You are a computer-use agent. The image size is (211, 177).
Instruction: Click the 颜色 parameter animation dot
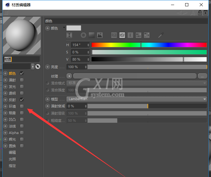pyautogui.click(x=48, y=28)
